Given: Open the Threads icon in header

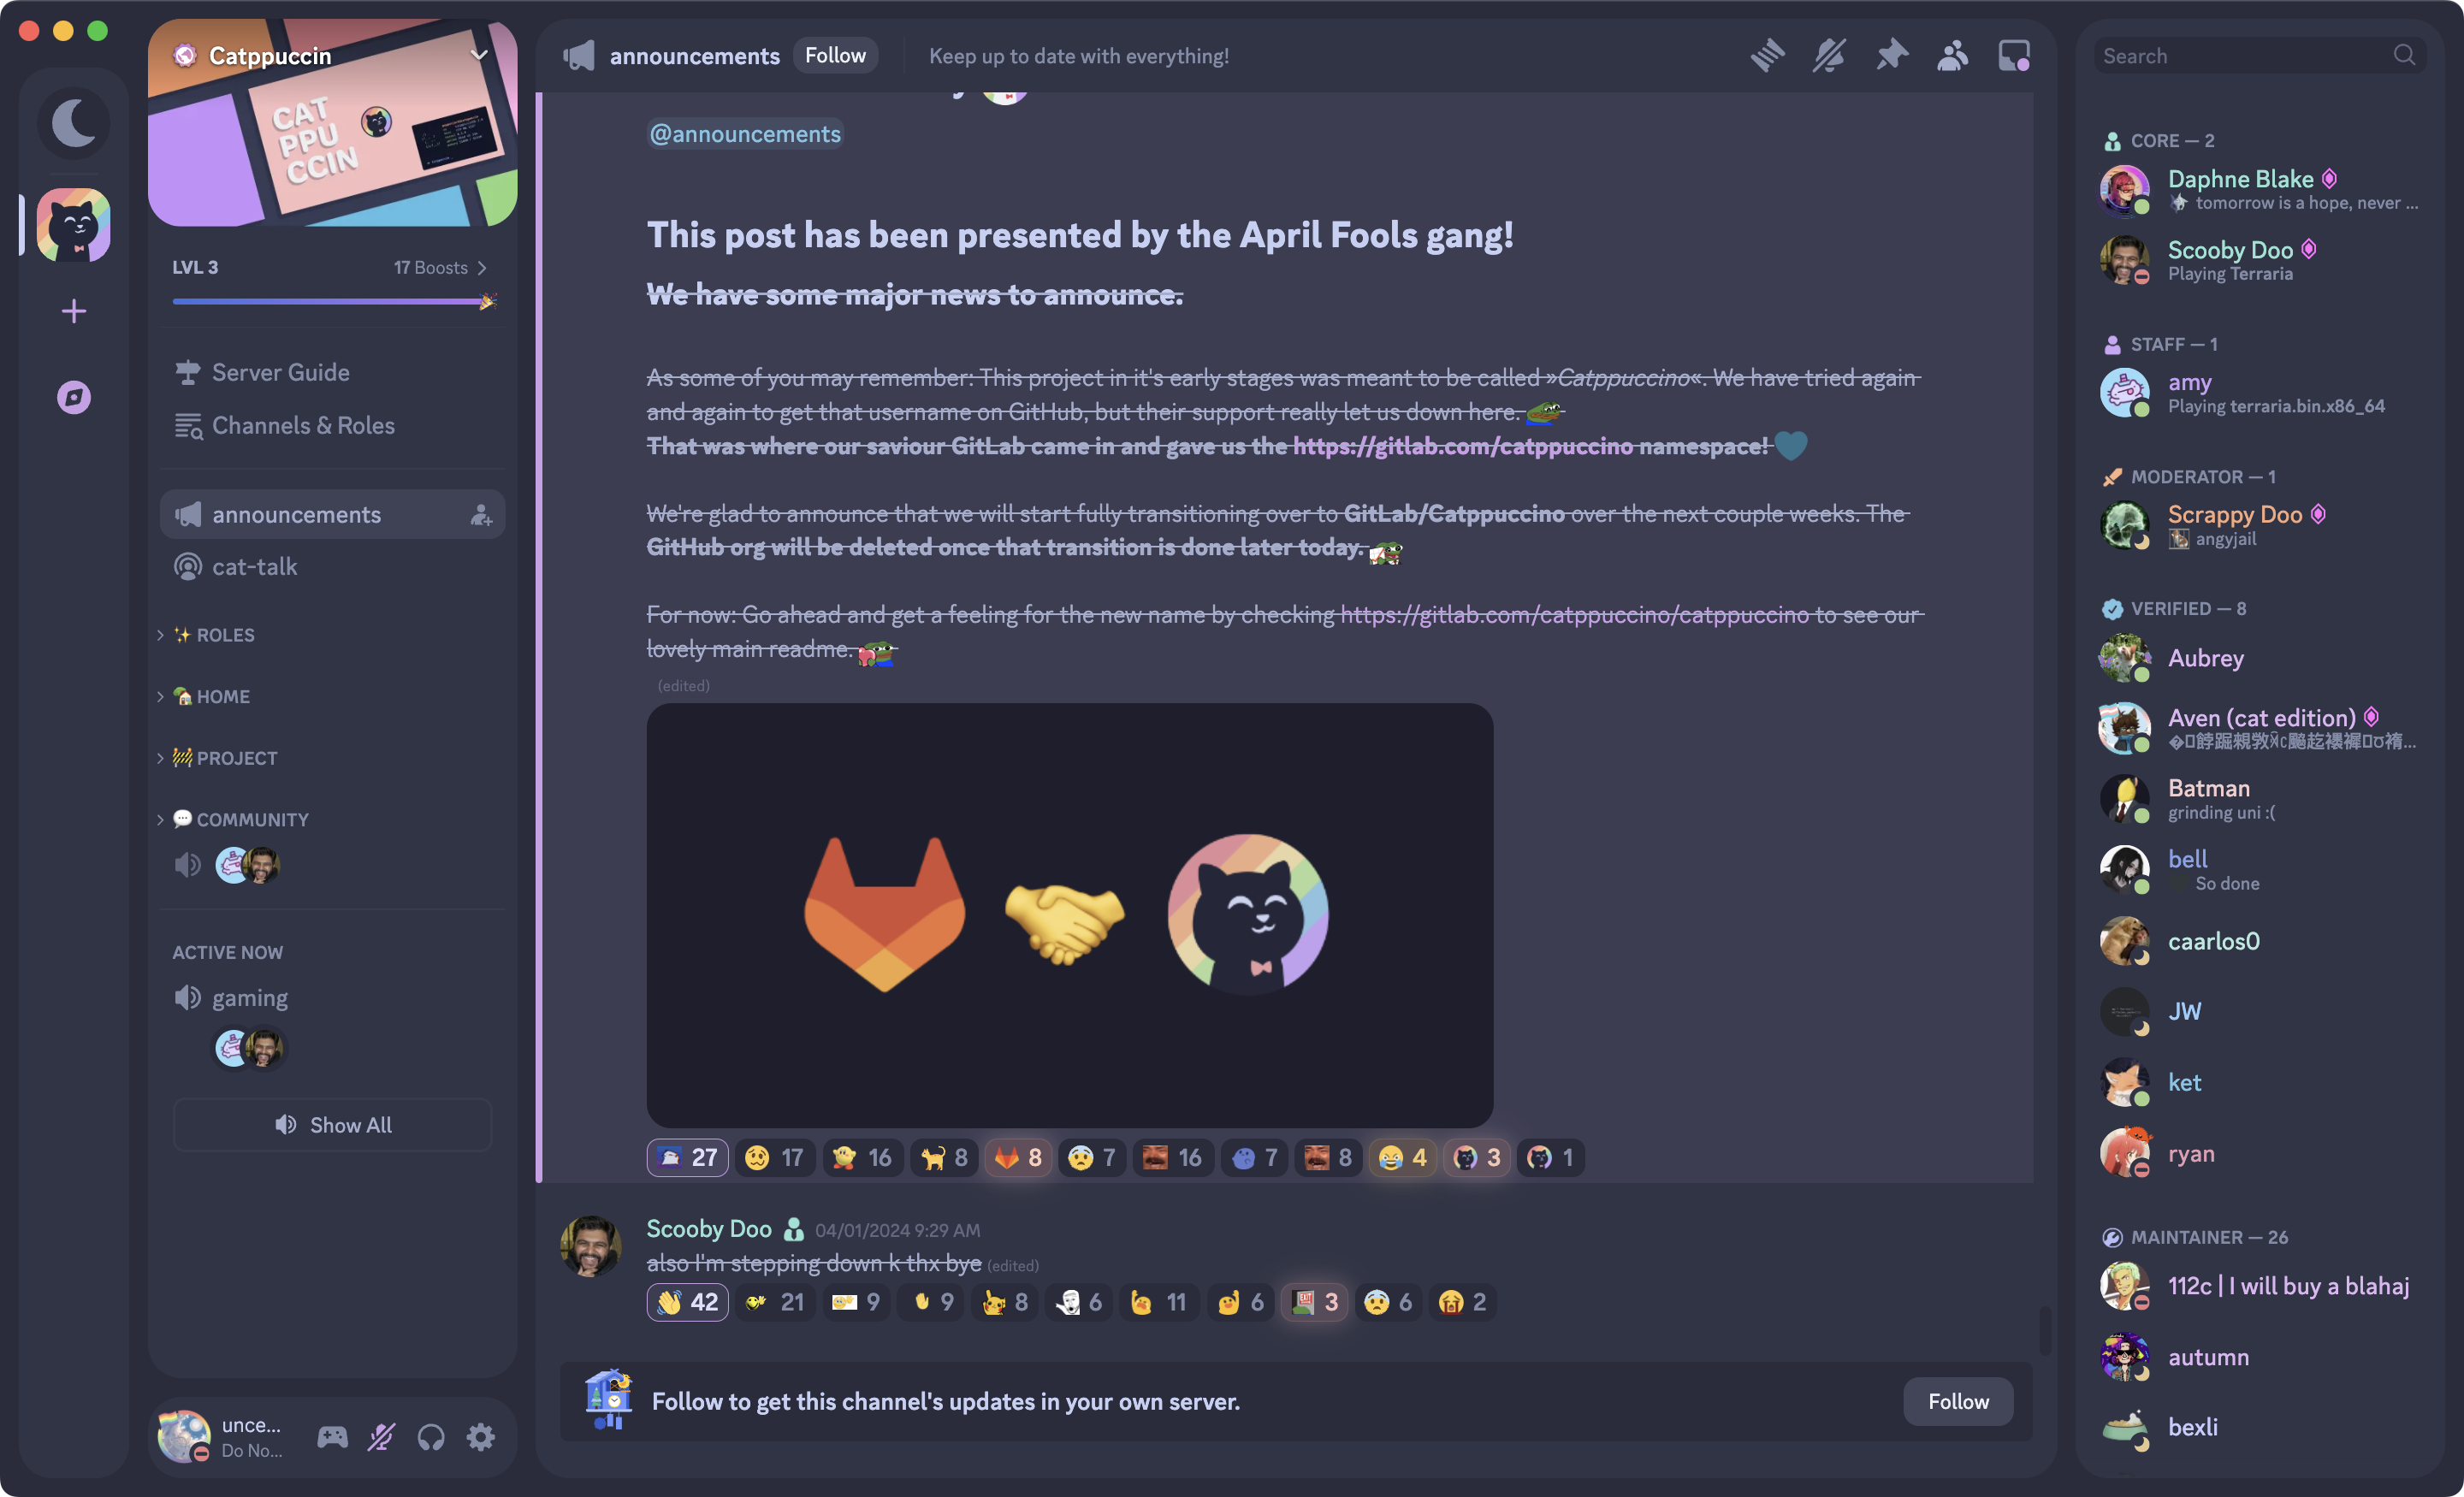Looking at the screenshot, I should point(1767,56).
